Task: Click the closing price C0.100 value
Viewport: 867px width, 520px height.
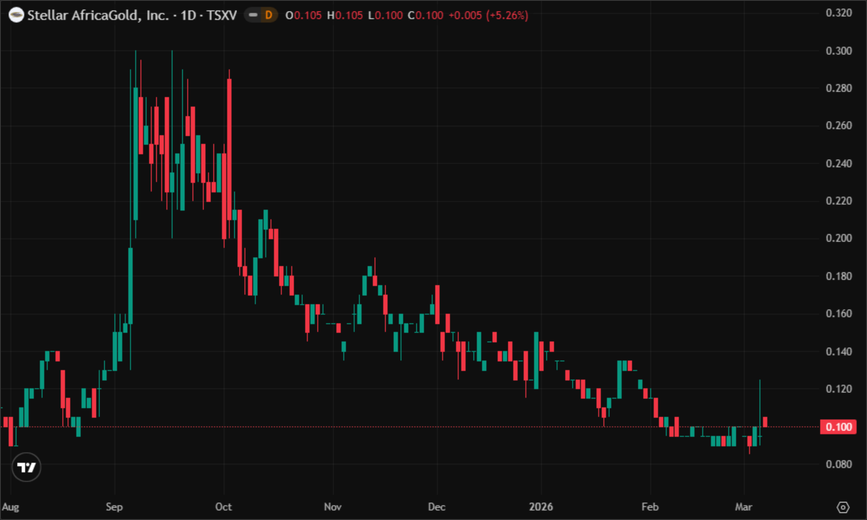Action: pos(426,16)
